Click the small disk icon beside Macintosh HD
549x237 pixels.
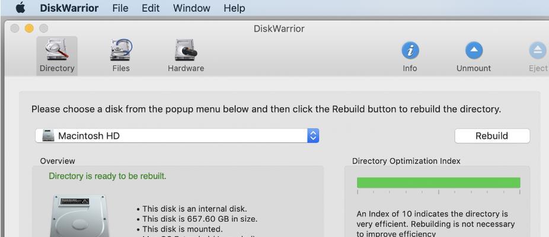click(x=48, y=136)
